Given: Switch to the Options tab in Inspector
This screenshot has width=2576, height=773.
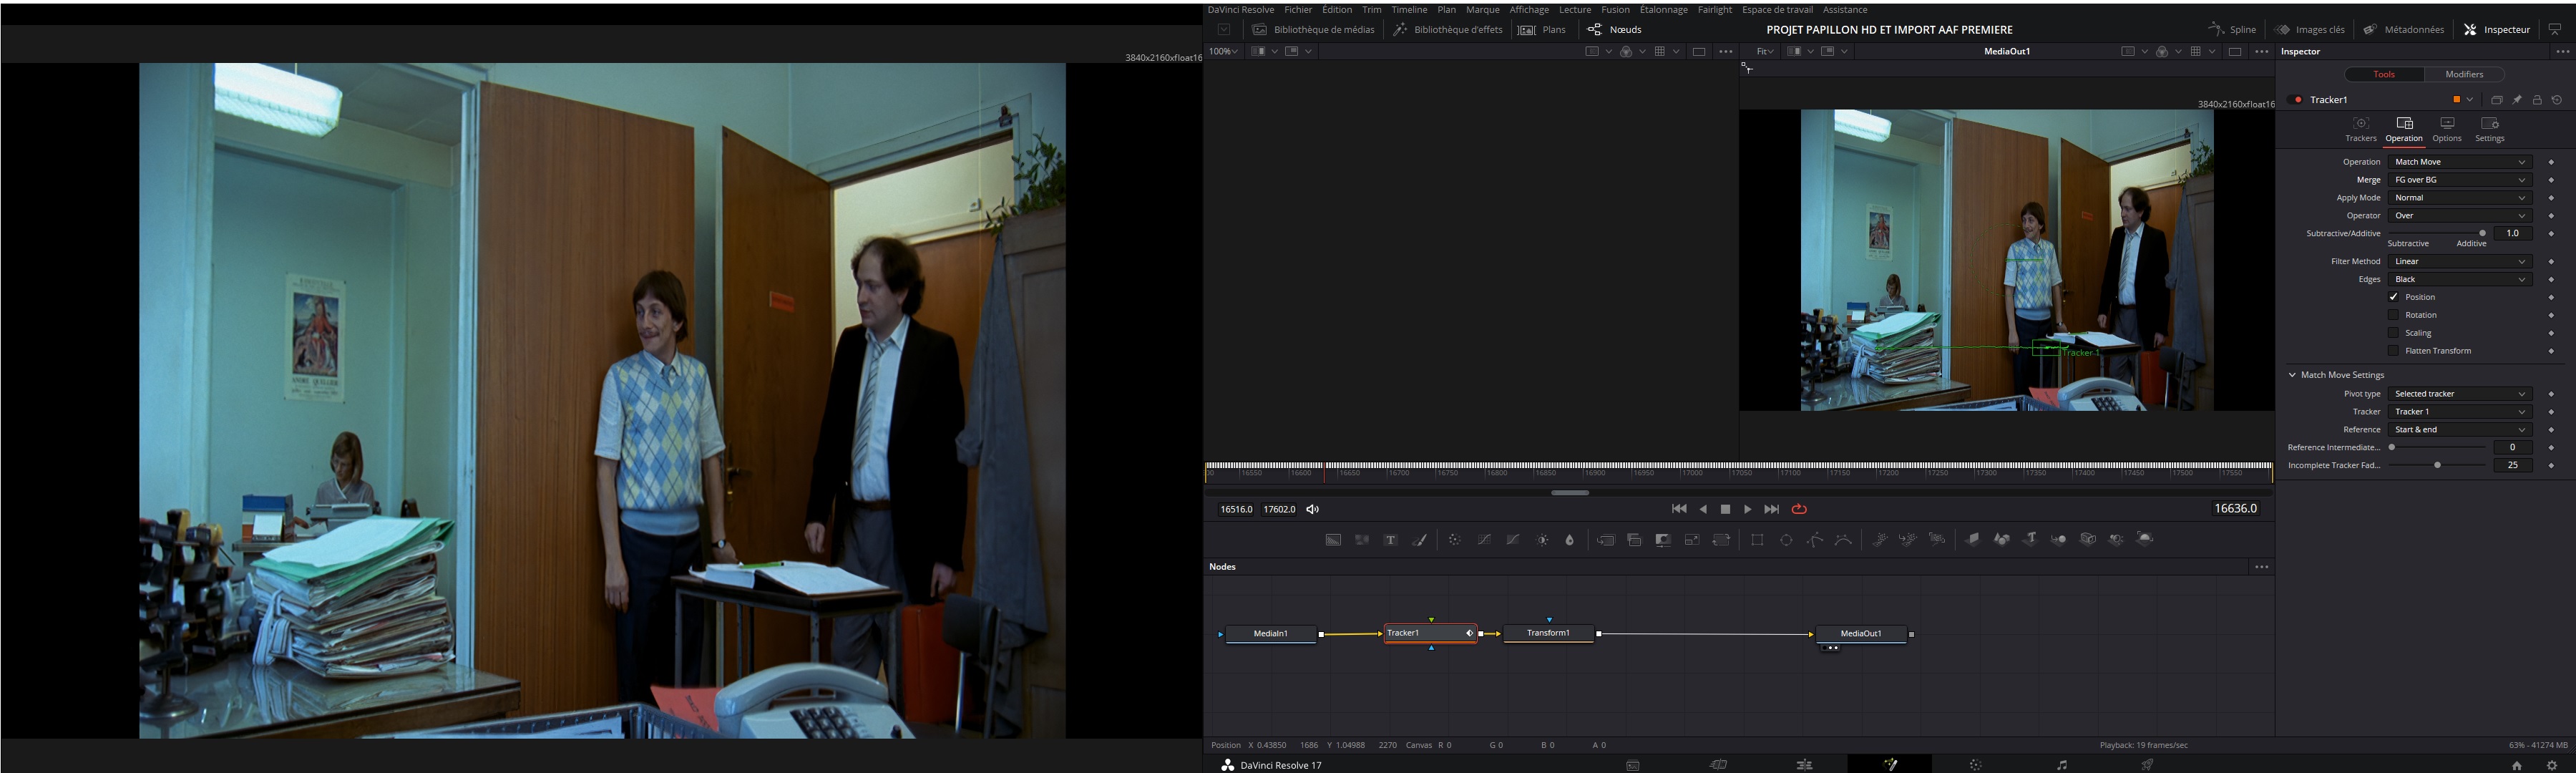Looking at the screenshot, I should point(2446,129).
